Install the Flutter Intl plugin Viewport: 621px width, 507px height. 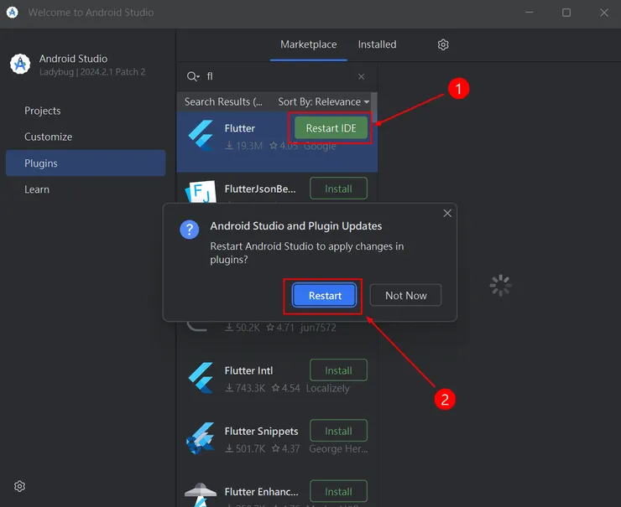click(x=339, y=370)
